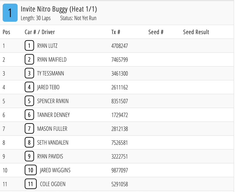Click car number 11 badge
This screenshot has width=235, height=192.
tap(31, 184)
